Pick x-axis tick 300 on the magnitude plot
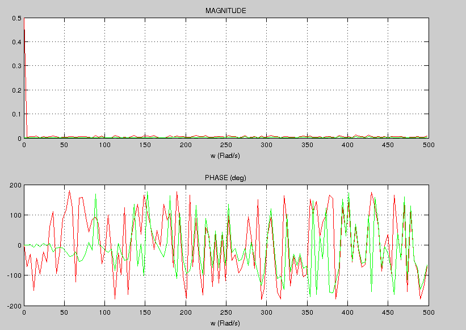Screen dimensions: 466x330 (x=267, y=145)
